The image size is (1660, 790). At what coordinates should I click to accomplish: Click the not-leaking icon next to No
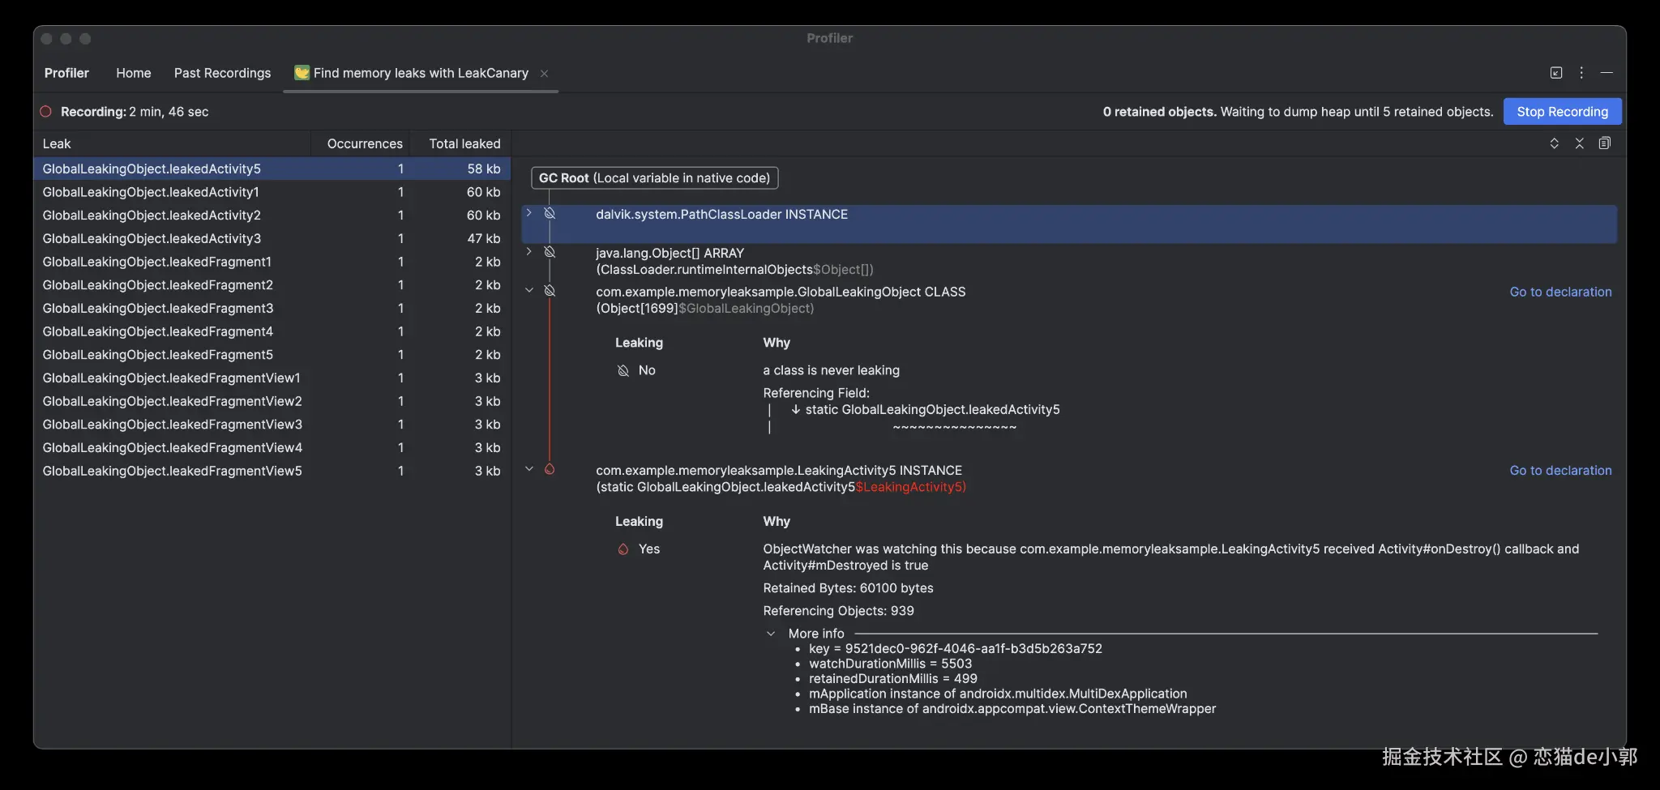[623, 371]
